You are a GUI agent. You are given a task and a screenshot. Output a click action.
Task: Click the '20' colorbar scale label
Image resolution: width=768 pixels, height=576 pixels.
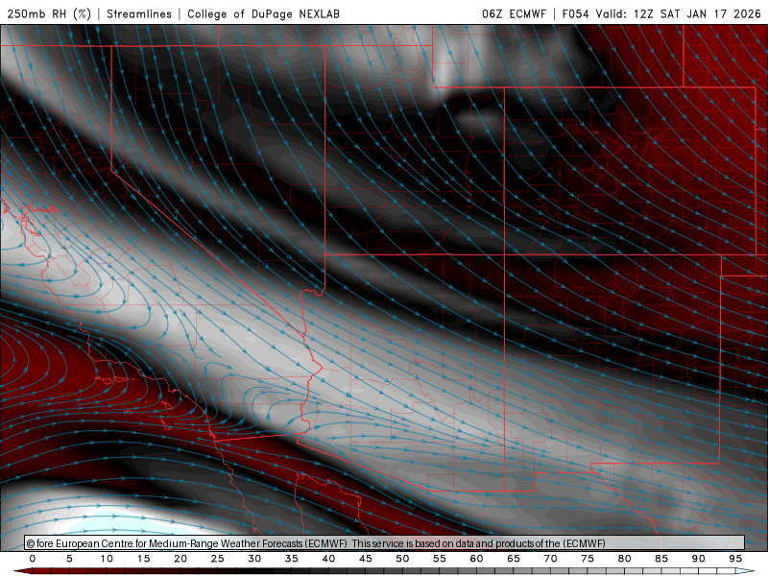[180, 559]
